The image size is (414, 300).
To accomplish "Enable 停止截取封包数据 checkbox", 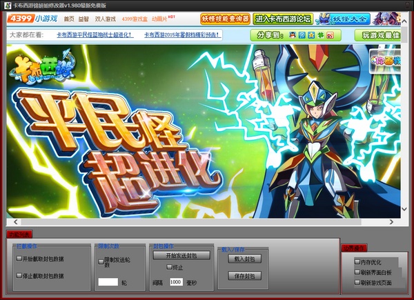I will click(19, 276).
